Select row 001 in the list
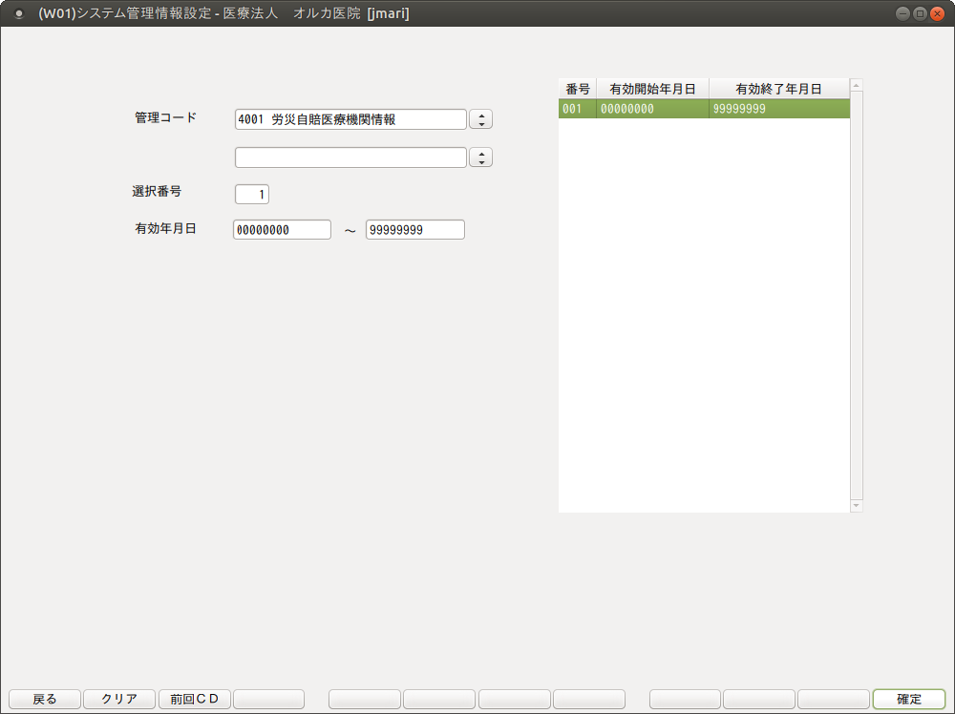The width and height of the screenshot is (955, 714). (x=703, y=109)
